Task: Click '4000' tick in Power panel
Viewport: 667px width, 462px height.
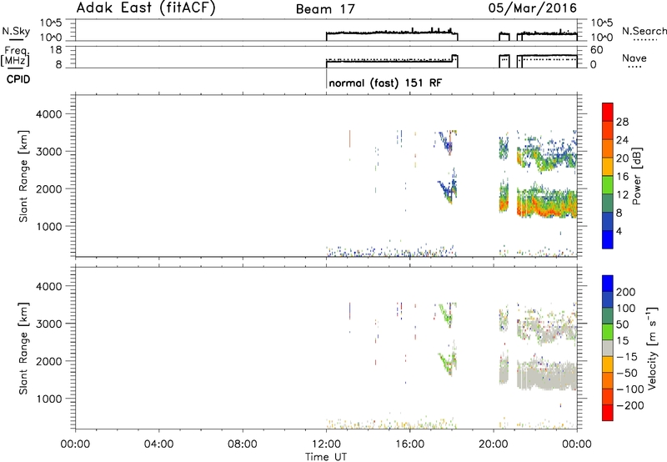Action: pyautogui.click(x=49, y=114)
